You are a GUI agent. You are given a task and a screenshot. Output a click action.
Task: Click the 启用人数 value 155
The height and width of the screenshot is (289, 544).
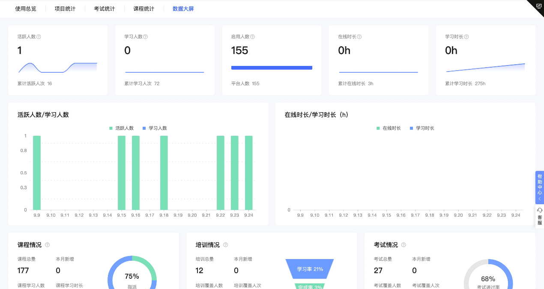pyautogui.click(x=239, y=51)
